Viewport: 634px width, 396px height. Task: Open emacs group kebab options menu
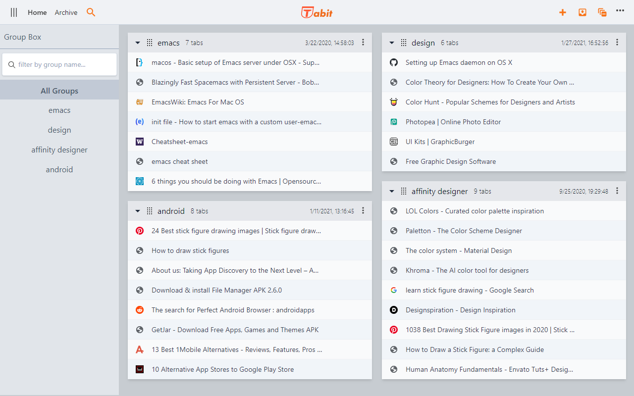(x=363, y=43)
